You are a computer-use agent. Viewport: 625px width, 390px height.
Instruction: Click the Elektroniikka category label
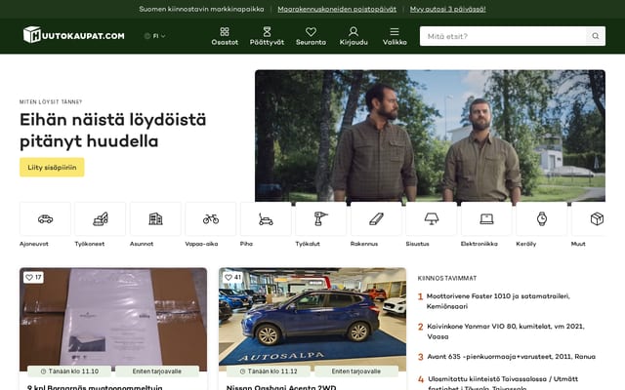pos(479,244)
